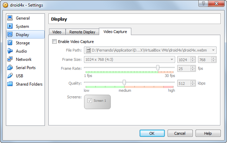The width and height of the screenshot is (227, 143).
Task: Click the settings gear icon in title bar
Action: point(6,5)
